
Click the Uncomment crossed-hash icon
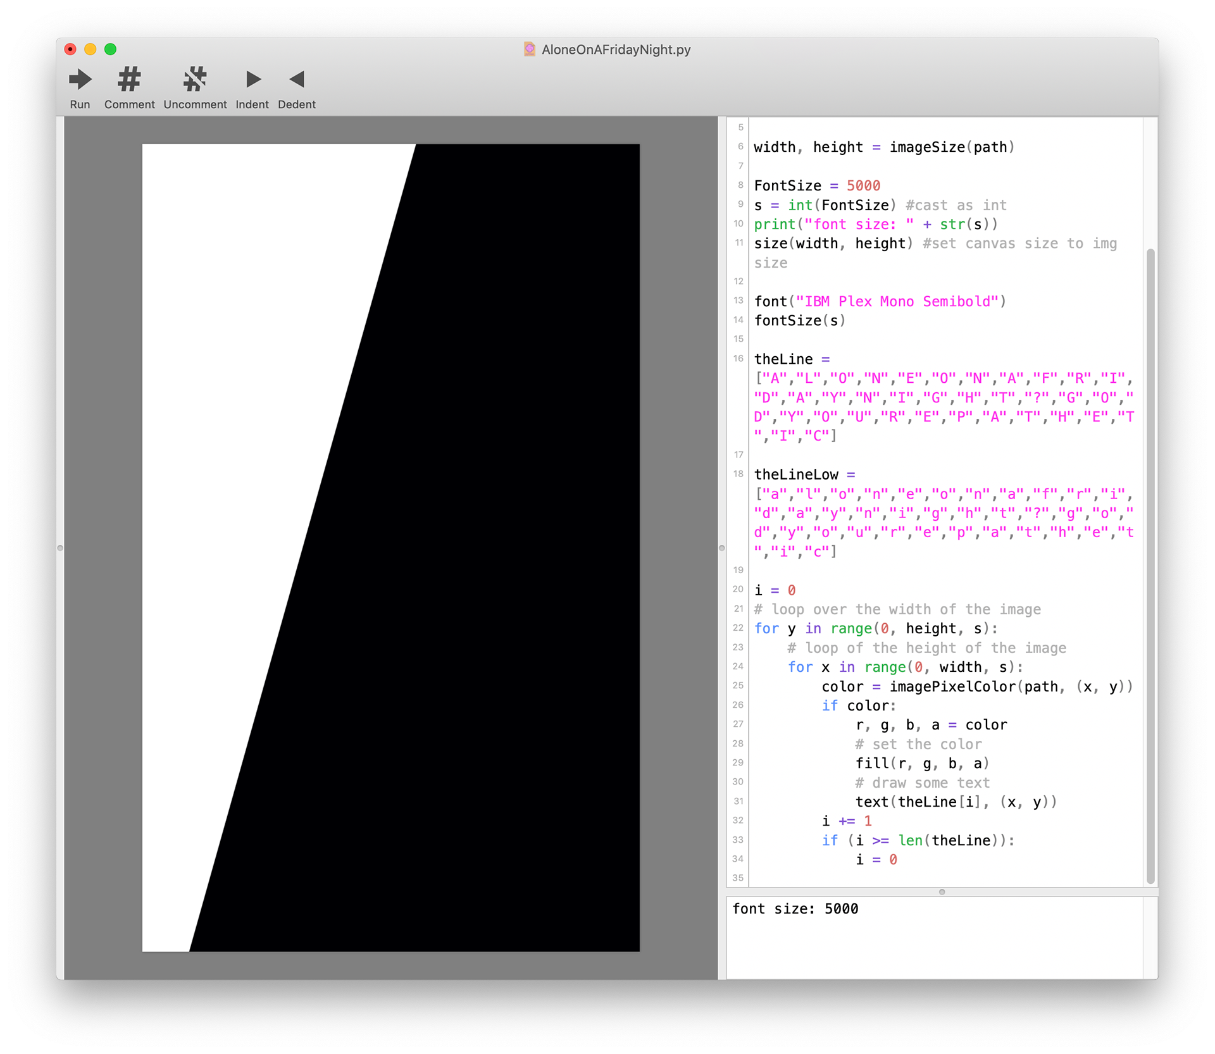coord(195,80)
